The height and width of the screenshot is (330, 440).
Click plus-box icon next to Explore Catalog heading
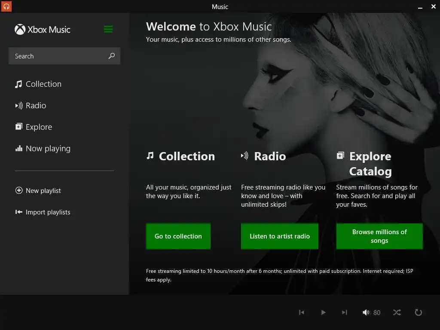pos(340,155)
